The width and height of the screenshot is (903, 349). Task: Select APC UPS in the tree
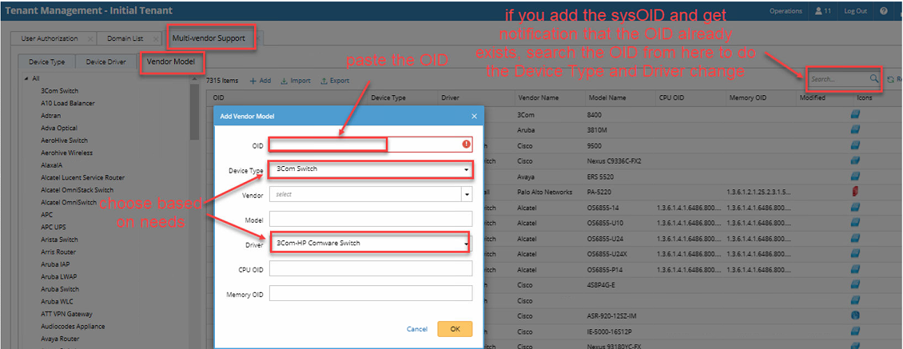click(53, 227)
